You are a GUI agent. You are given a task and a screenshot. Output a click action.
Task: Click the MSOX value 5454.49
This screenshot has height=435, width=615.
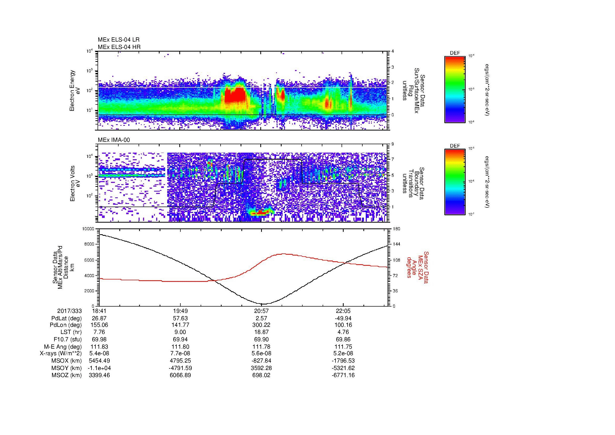pyautogui.click(x=99, y=361)
